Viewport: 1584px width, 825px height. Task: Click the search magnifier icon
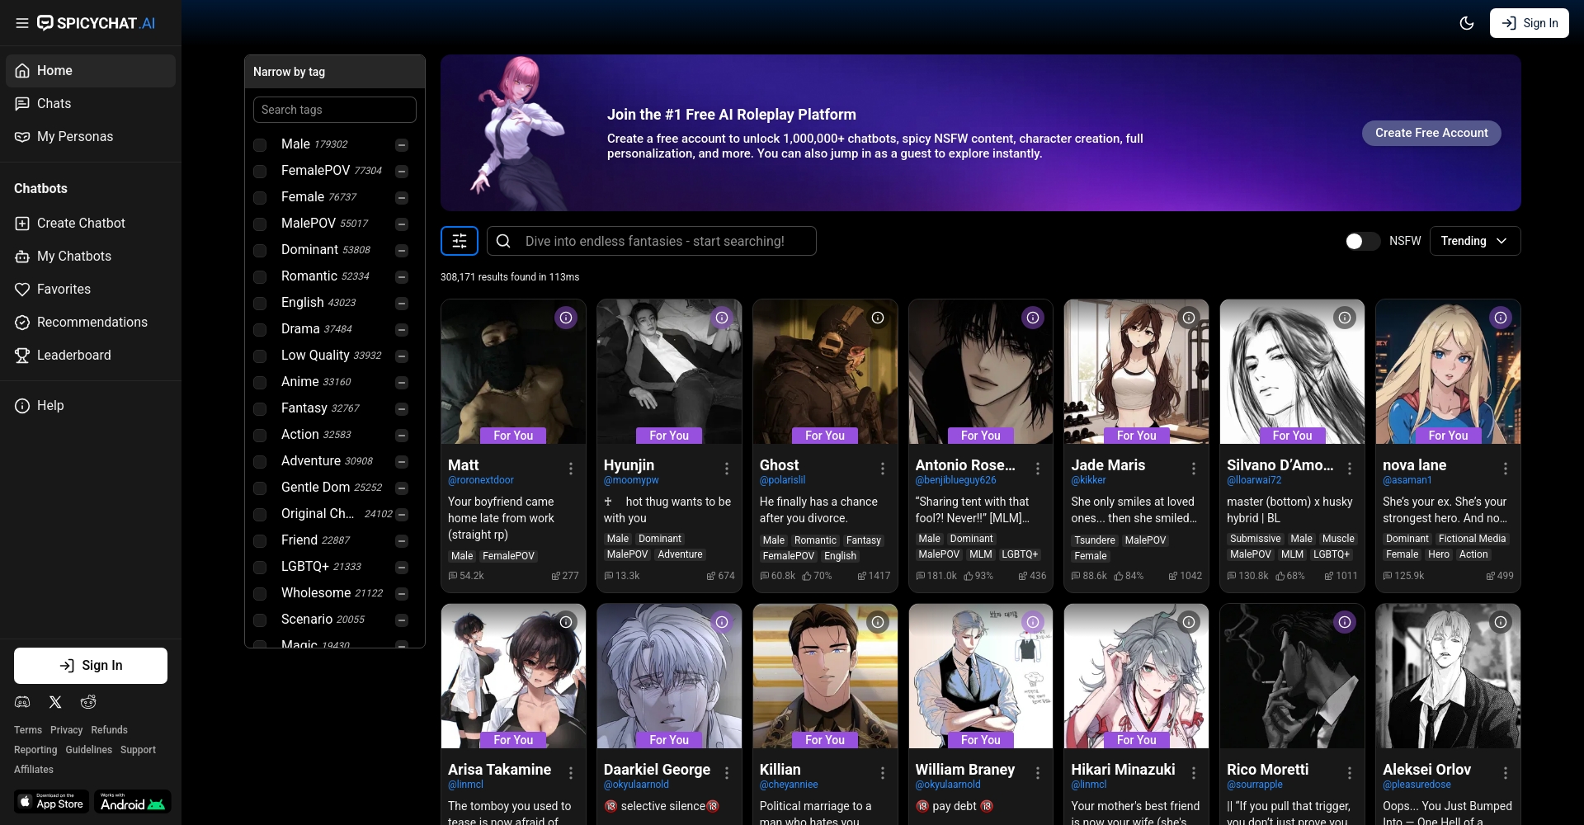coord(504,241)
